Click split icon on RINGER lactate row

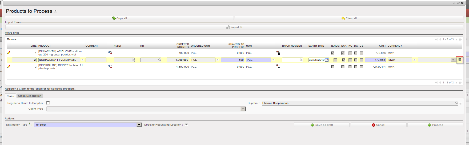(278, 66)
